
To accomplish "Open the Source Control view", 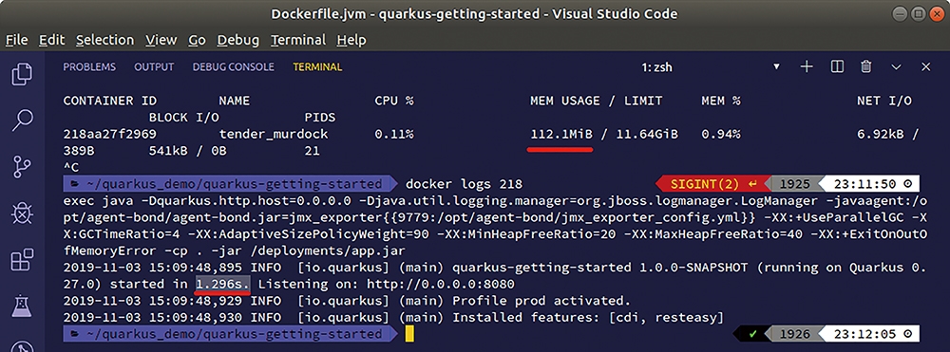I will point(22,167).
